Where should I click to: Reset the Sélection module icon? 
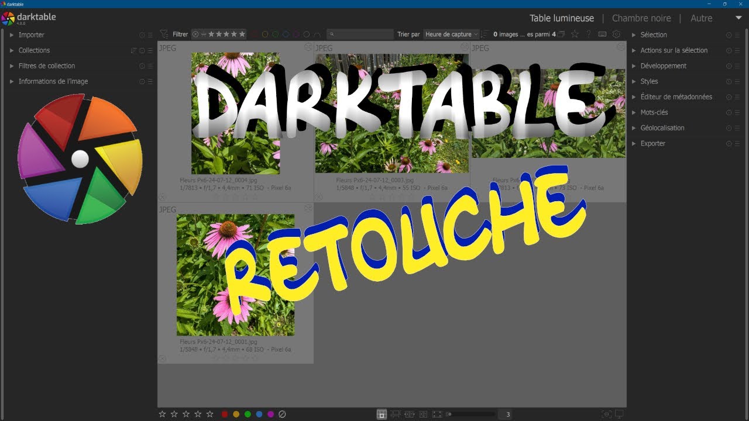pyautogui.click(x=729, y=35)
